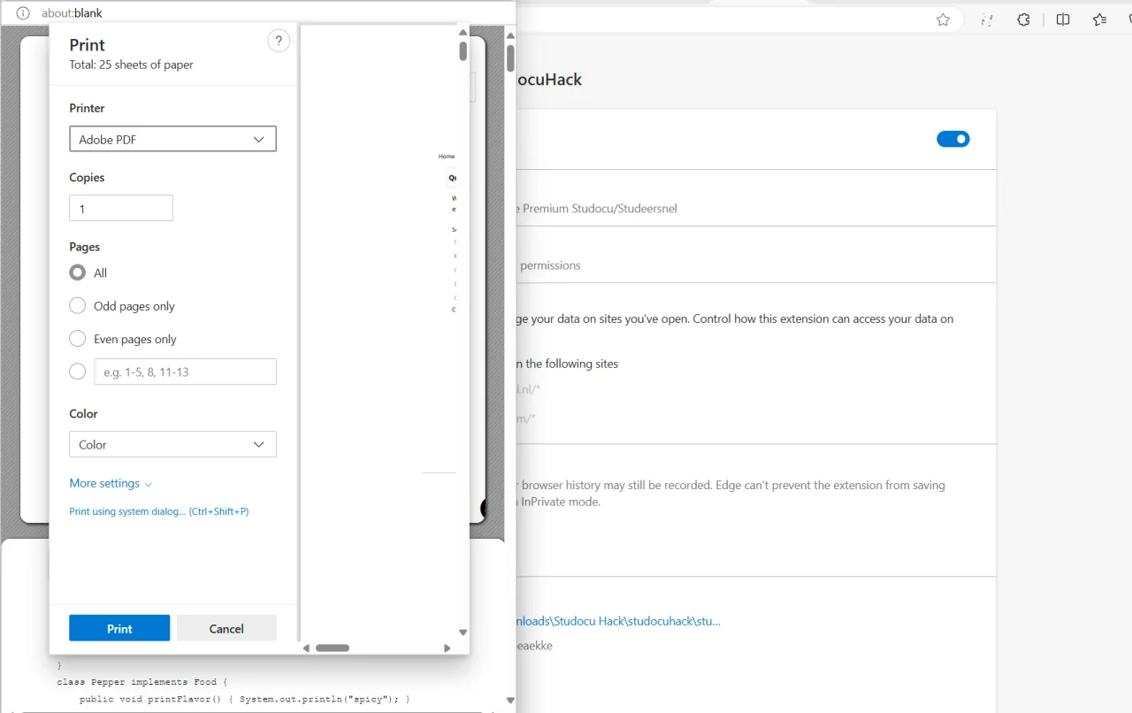Viewport: 1132px width, 713px height.
Task: Click the 'permissions' row text
Action: point(550,265)
